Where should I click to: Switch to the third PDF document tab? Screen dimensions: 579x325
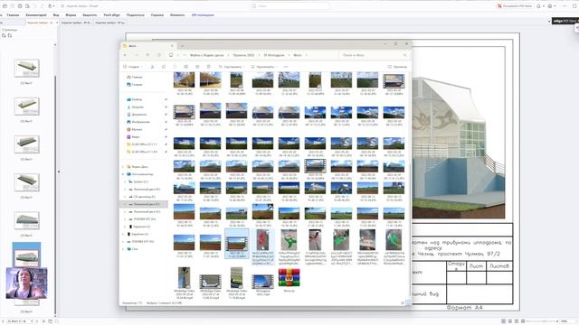(110, 23)
